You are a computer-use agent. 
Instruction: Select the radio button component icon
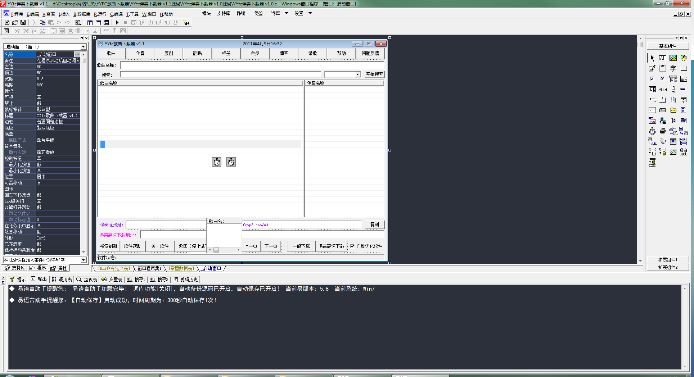coord(662,79)
